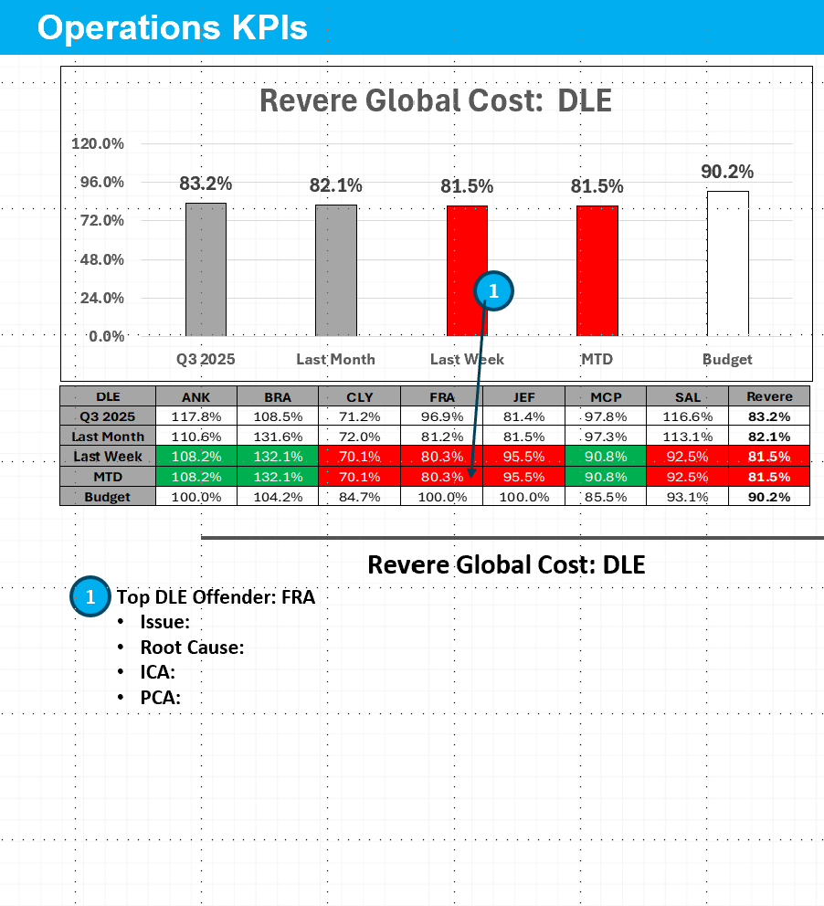Select the red Last Week bar
Screen dimensions: 824x906
click(467, 271)
